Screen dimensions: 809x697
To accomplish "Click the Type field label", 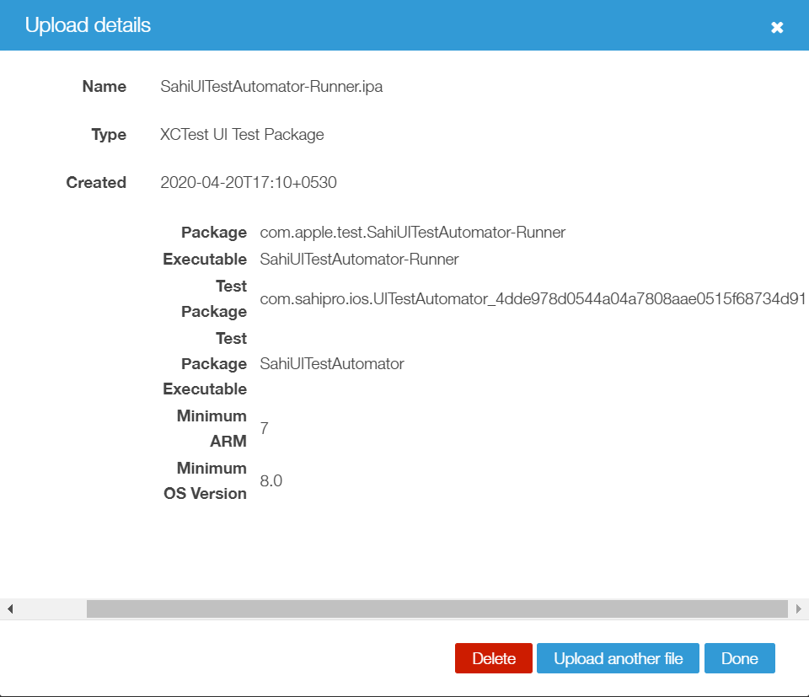I will click(x=109, y=135).
